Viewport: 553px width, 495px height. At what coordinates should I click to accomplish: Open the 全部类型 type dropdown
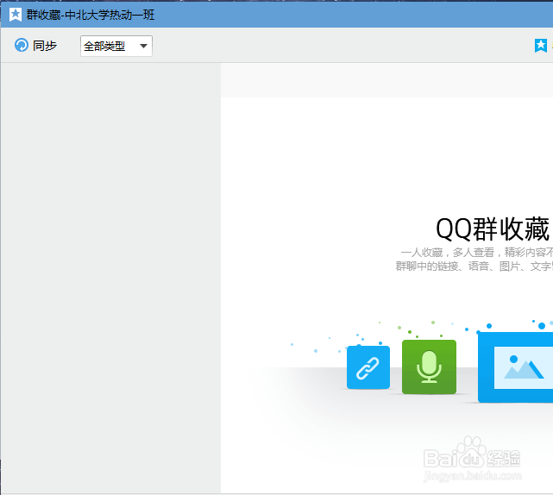click(116, 46)
